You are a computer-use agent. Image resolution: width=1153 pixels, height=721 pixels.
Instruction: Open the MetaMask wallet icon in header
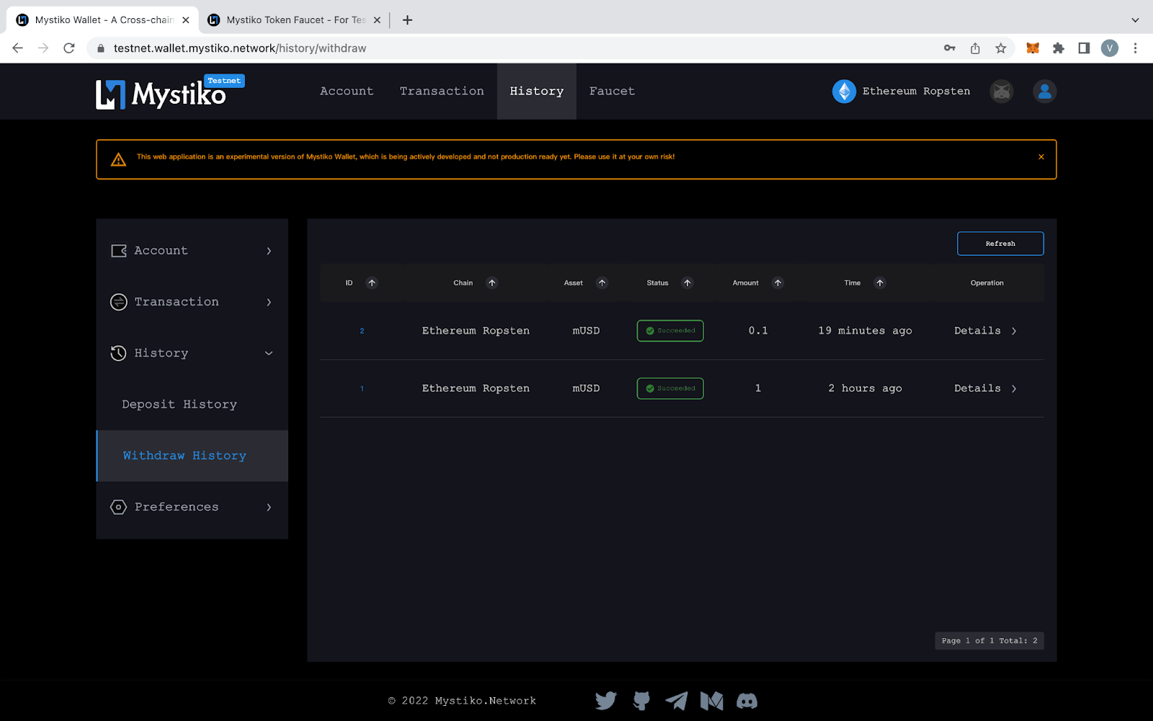coord(1002,92)
